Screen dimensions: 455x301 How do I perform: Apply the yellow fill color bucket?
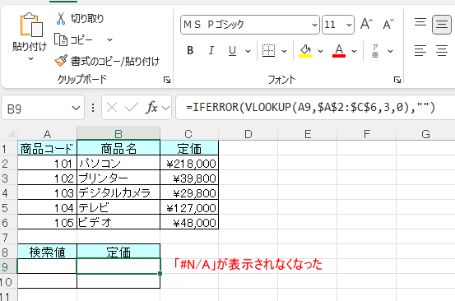click(305, 51)
